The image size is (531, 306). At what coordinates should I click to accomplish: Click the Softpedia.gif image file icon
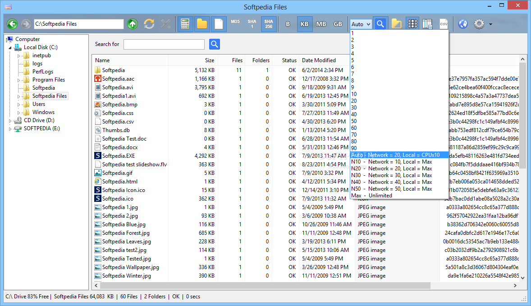click(97, 173)
